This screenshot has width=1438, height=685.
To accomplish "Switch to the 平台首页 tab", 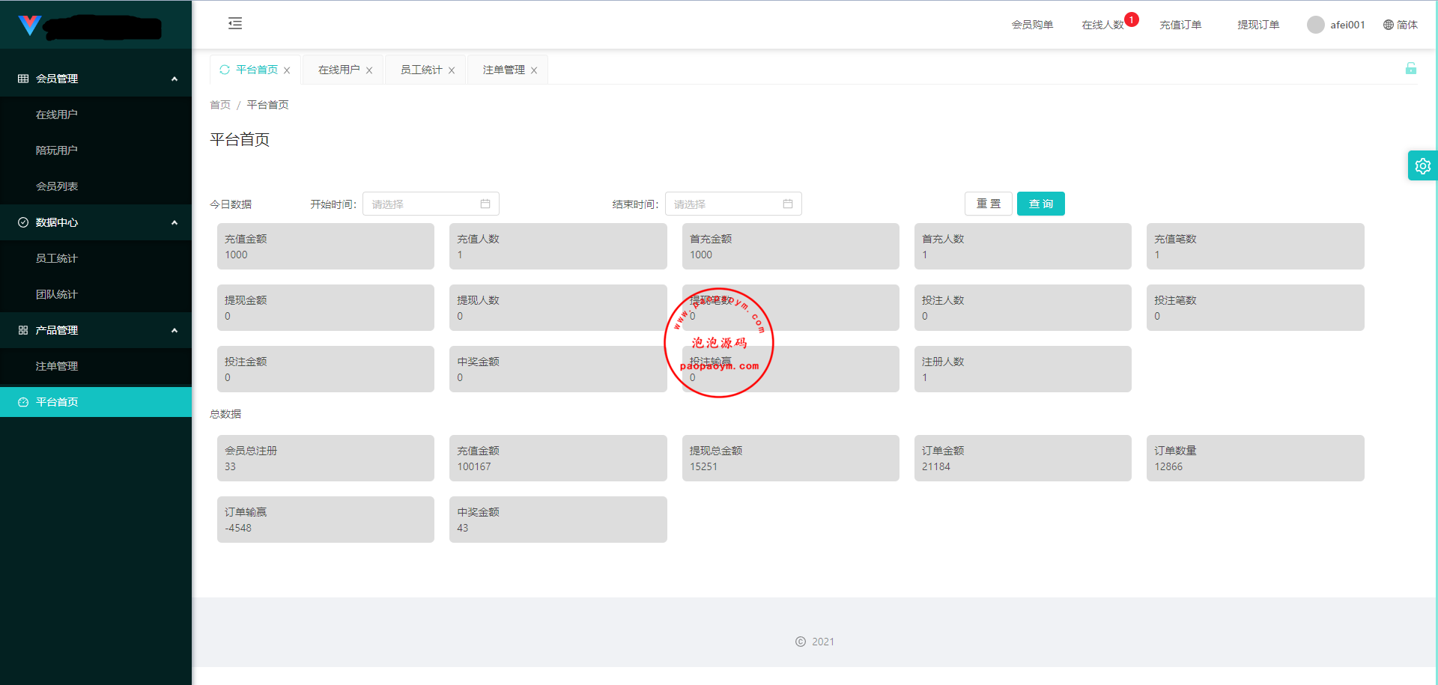I will [x=257, y=70].
